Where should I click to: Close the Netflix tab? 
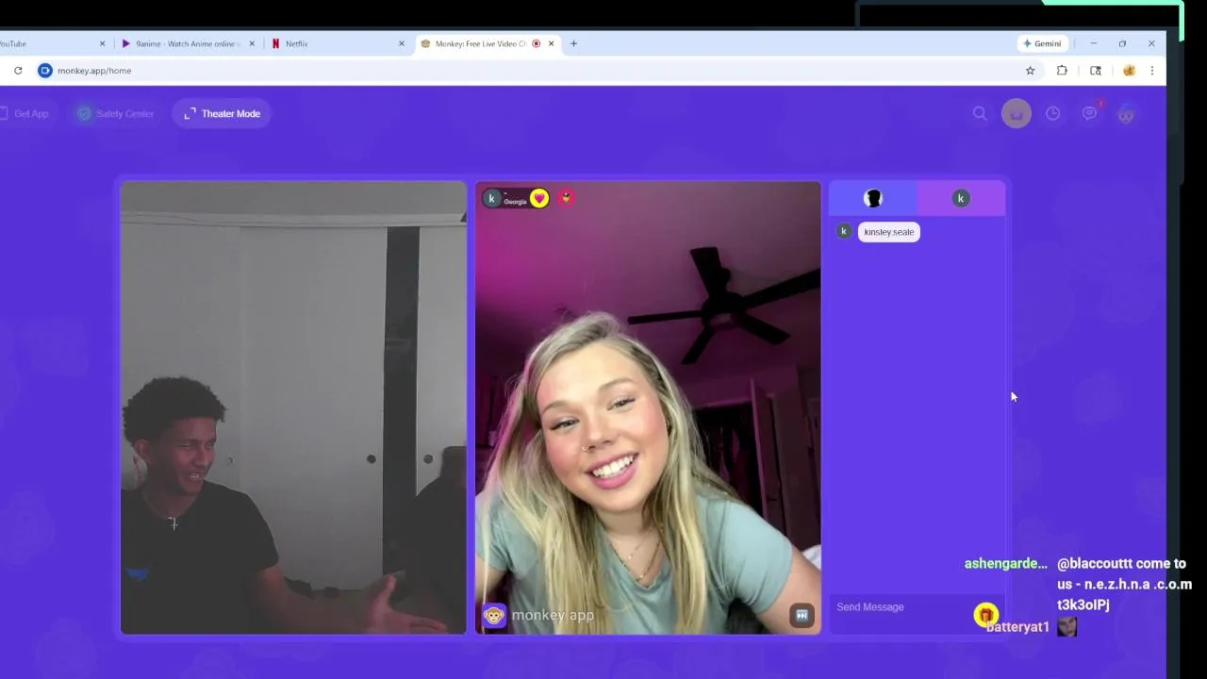(402, 43)
